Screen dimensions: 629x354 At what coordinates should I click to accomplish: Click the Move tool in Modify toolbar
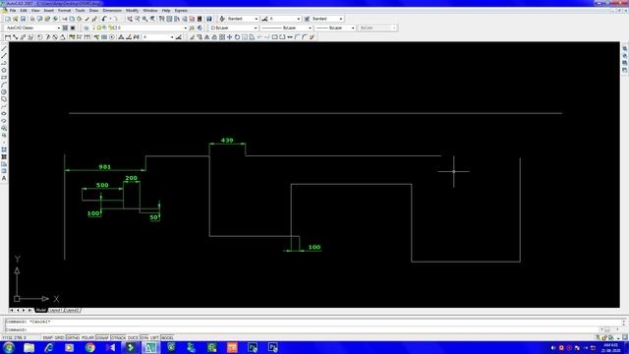tap(229, 37)
